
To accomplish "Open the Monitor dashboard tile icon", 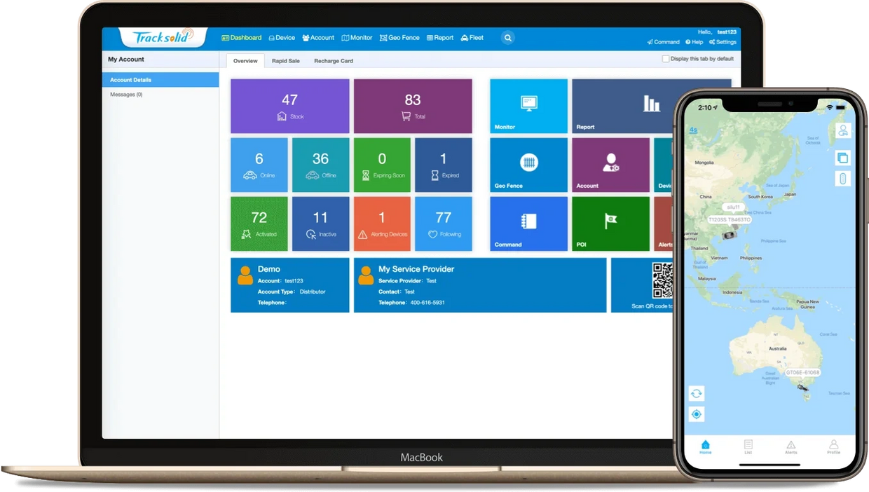I will pos(528,102).
